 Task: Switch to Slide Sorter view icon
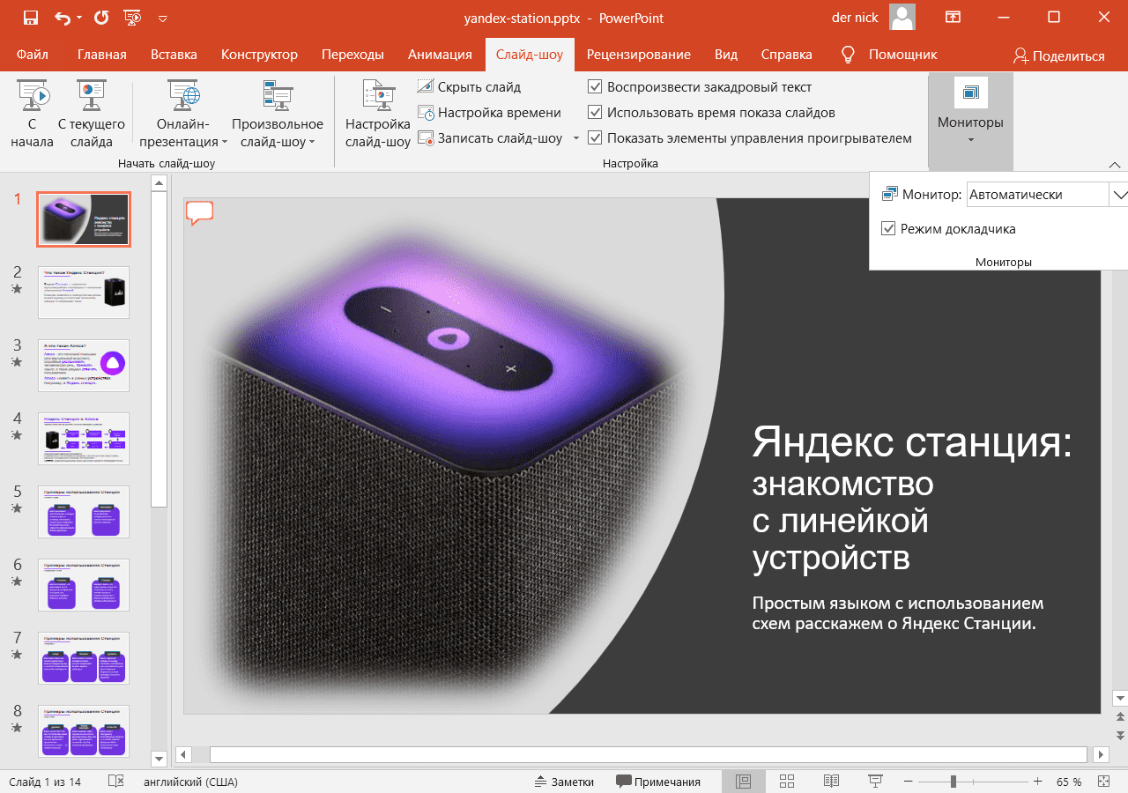coord(787,782)
